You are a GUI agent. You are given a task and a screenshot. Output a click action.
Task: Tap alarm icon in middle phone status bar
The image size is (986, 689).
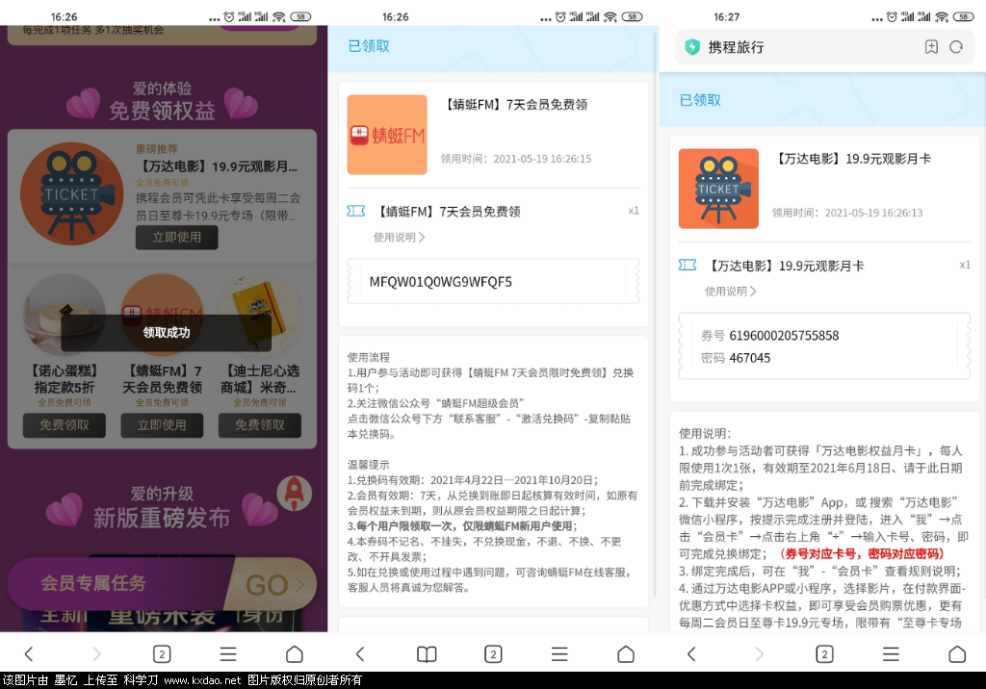560,17
